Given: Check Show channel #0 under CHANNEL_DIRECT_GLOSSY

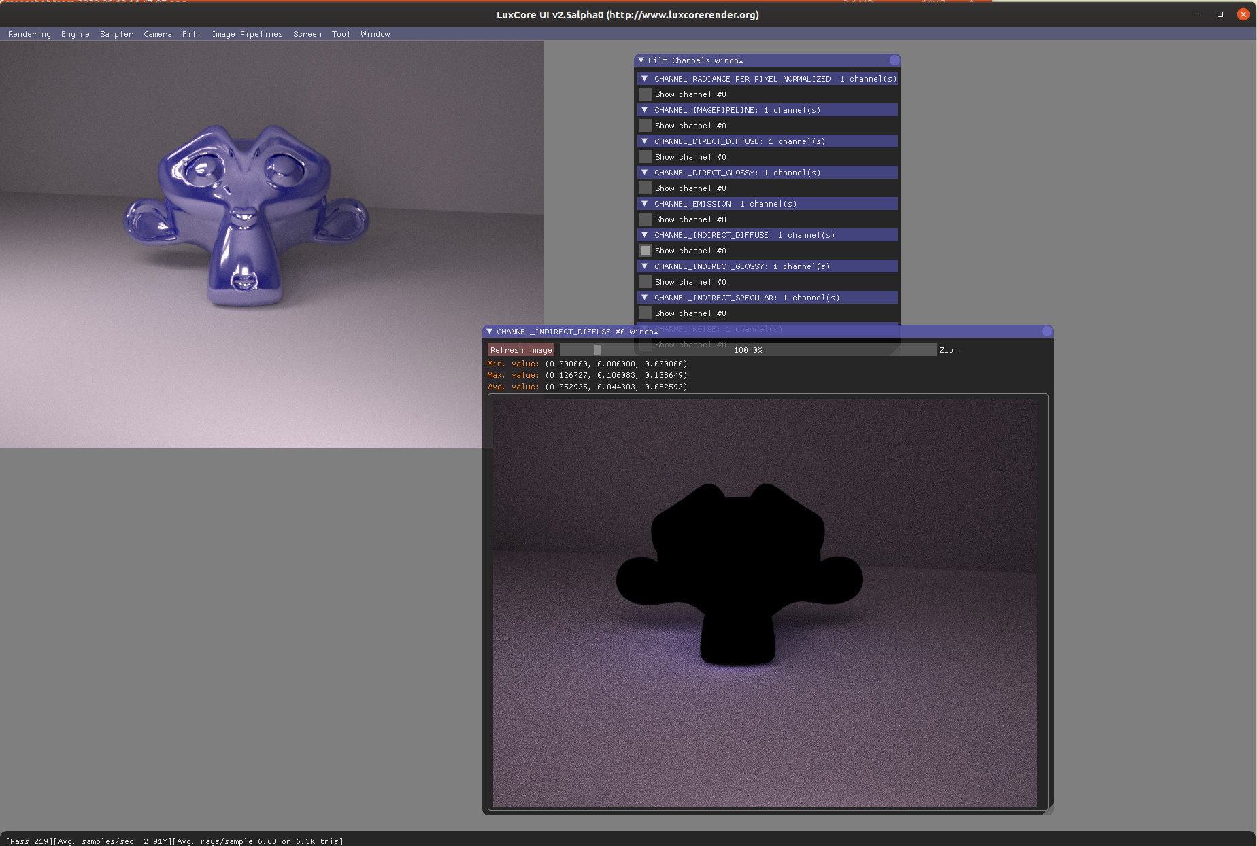Looking at the screenshot, I should tap(646, 188).
